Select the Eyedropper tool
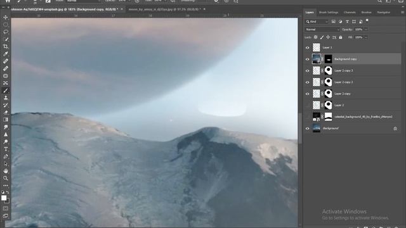This screenshot has height=228, width=406. 6,54
